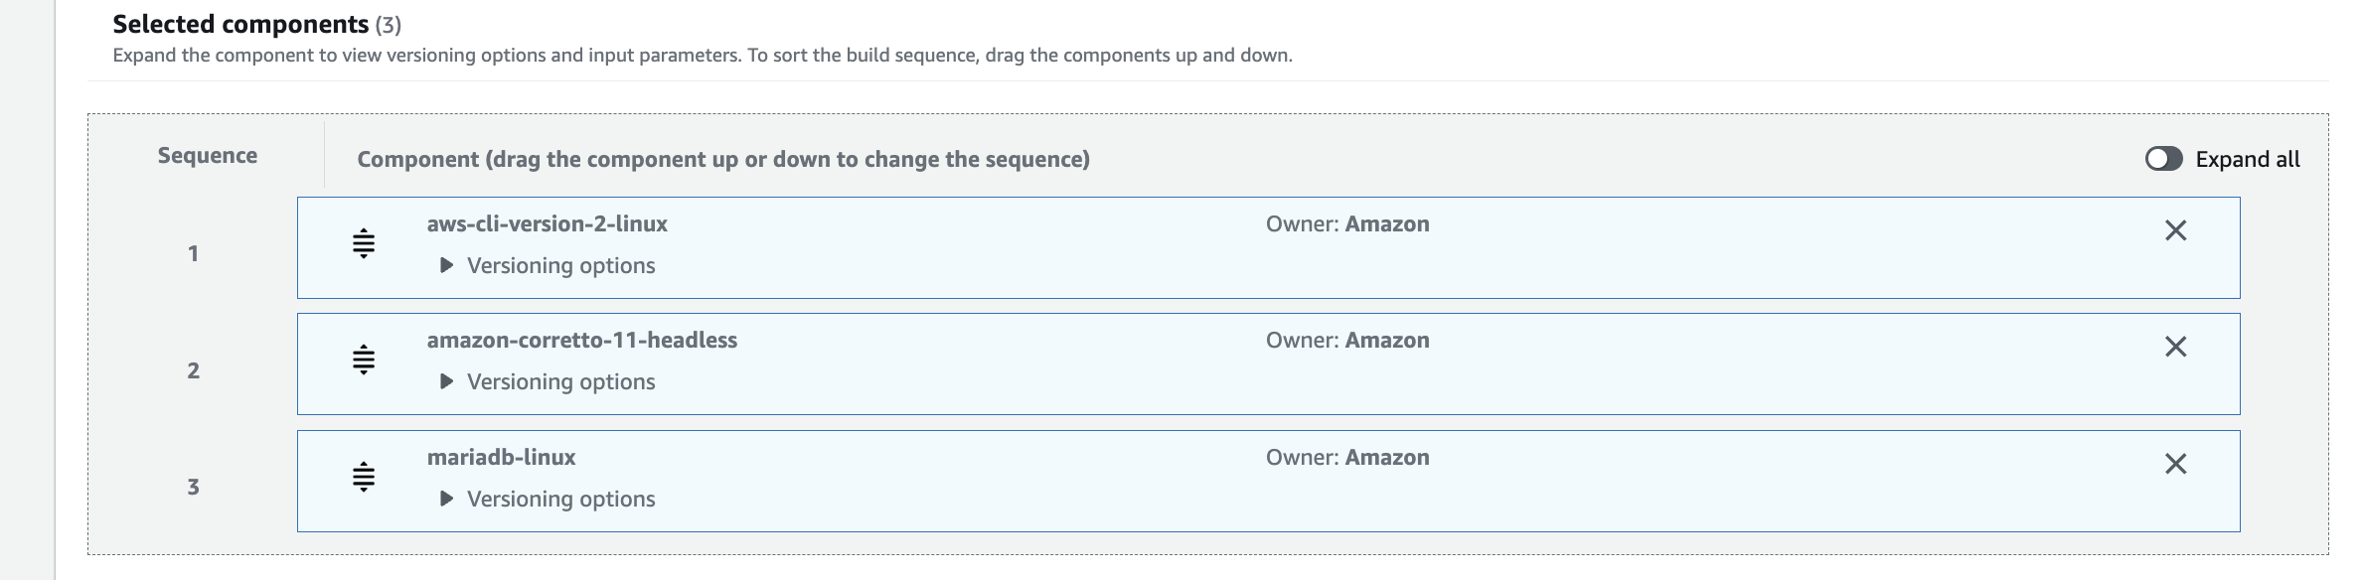The width and height of the screenshot is (2361, 580).
Task: Click Owner: Amazon on the mariadb-linux row
Action: tap(1347, 457)
